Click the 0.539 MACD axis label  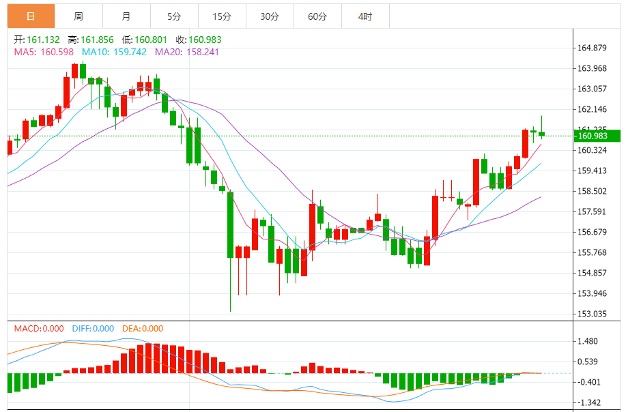(588, 362)
